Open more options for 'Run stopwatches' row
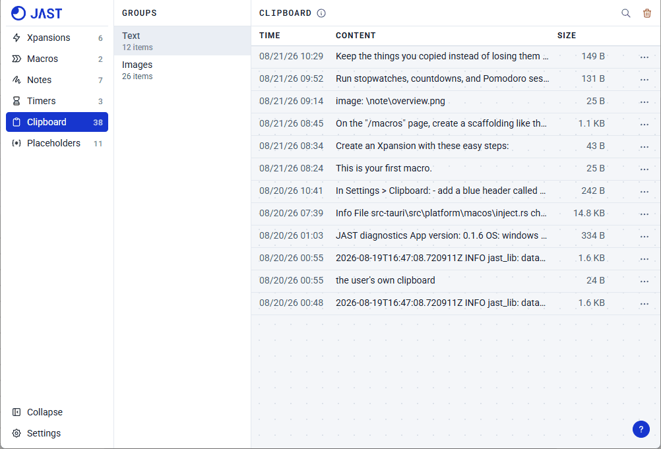 point(644,79)
